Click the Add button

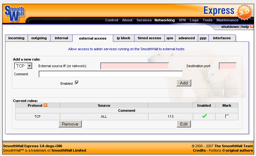point(184,83)
